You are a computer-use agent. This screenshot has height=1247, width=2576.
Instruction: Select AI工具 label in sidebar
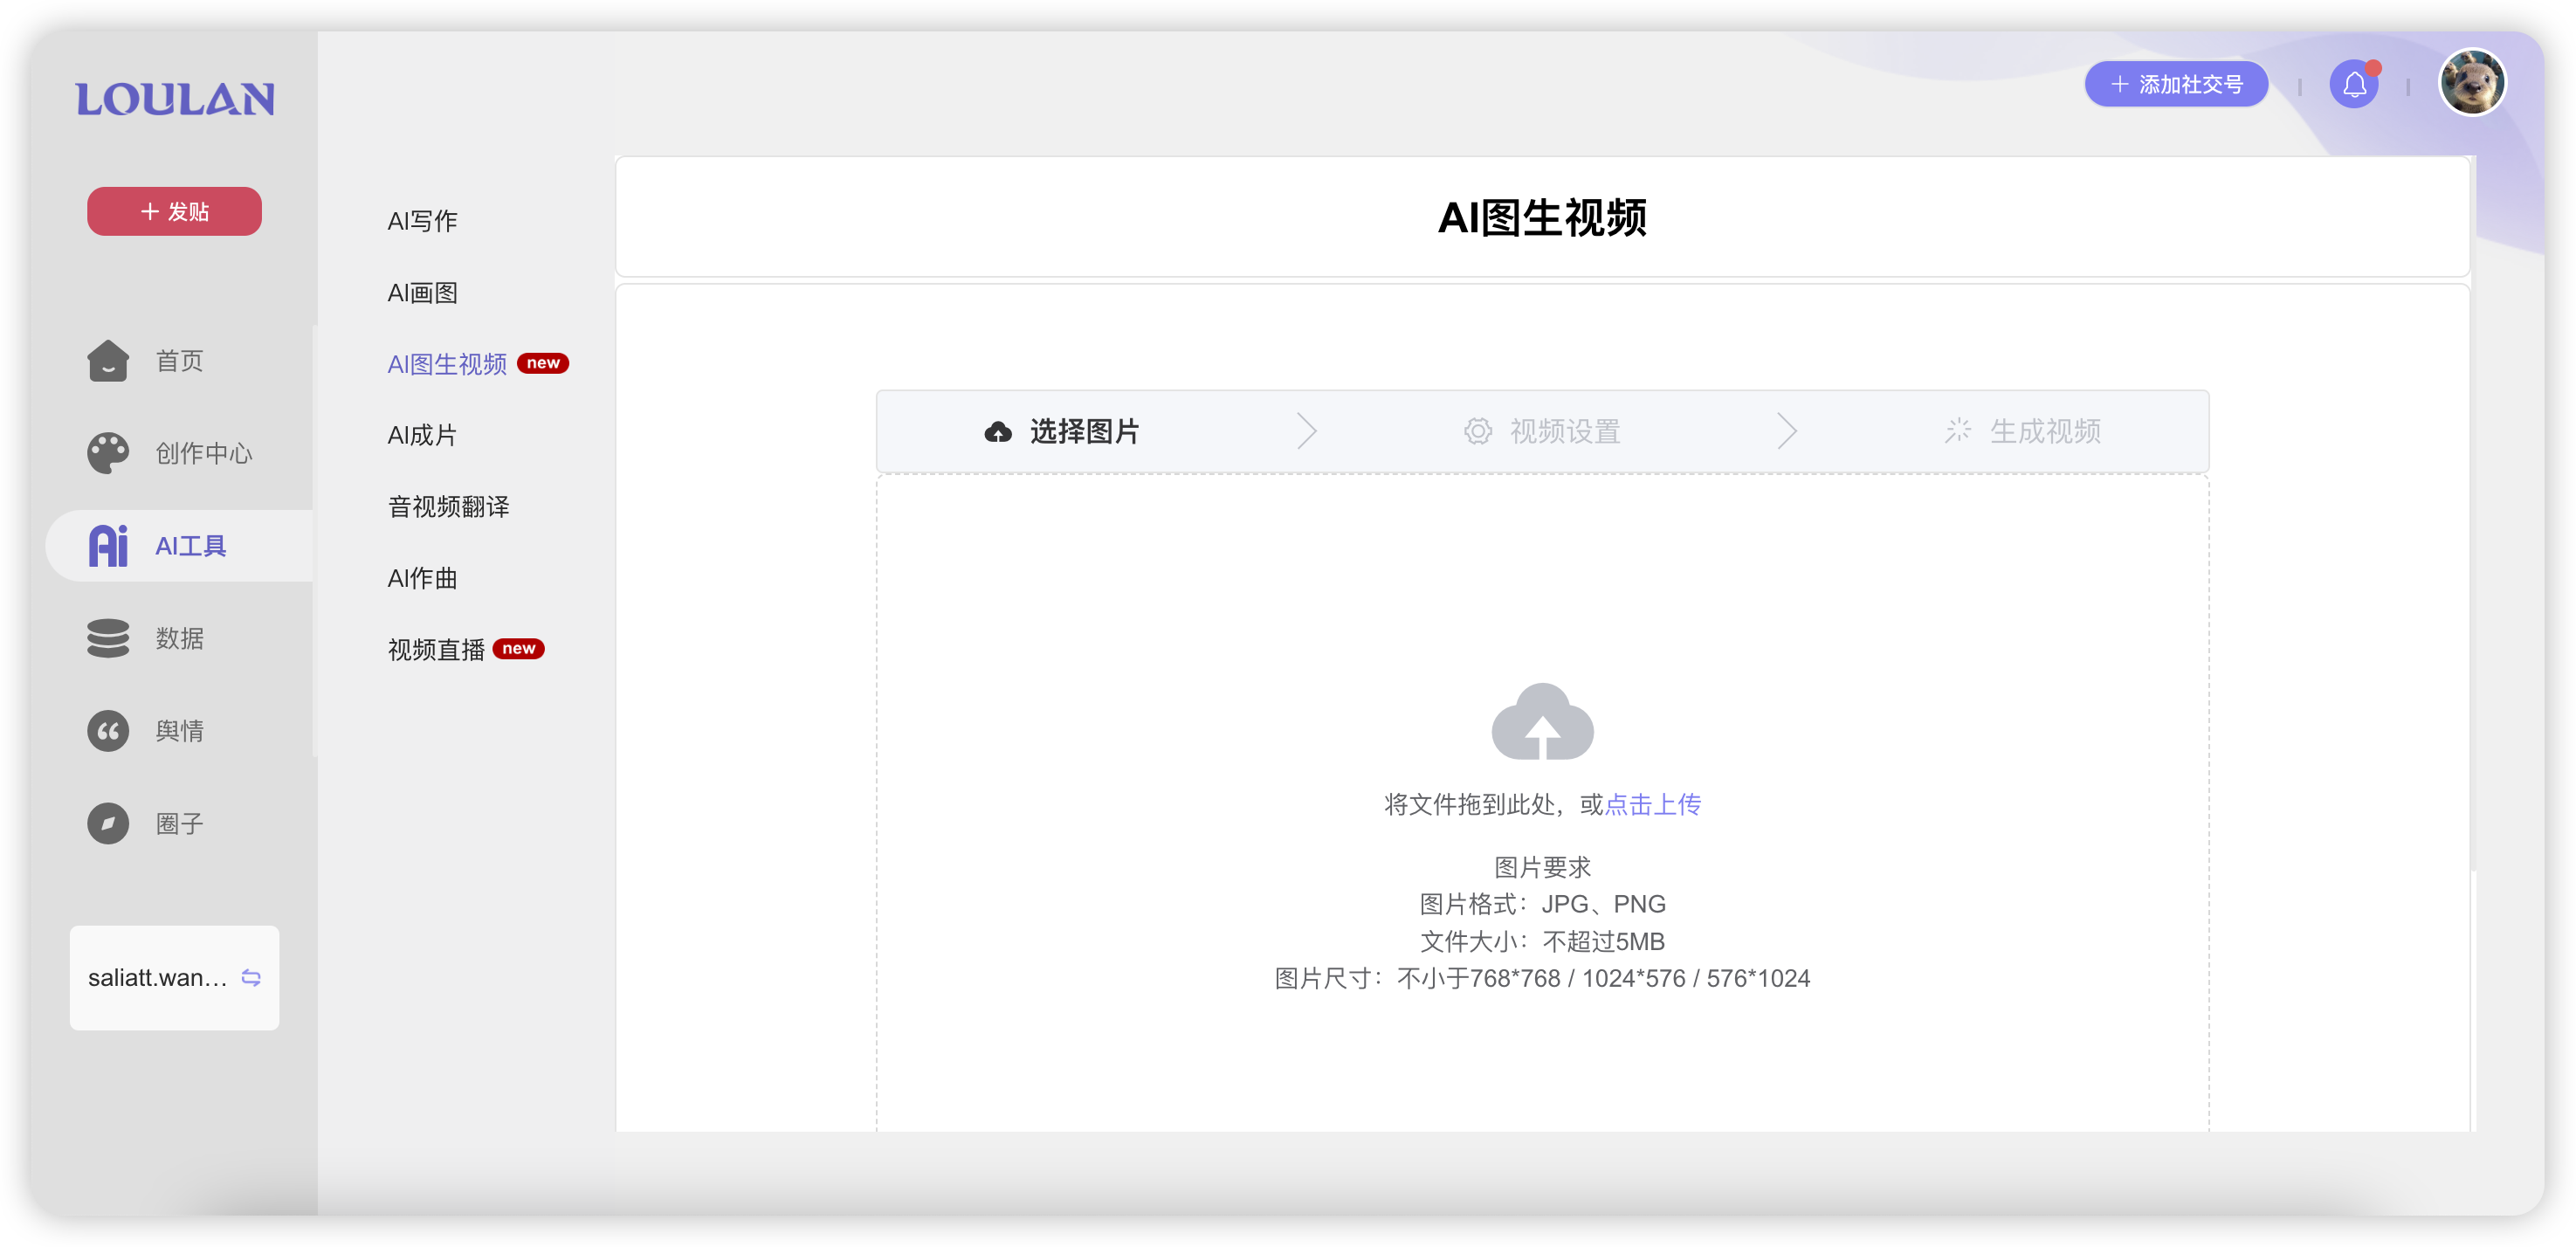click(191, 546)
